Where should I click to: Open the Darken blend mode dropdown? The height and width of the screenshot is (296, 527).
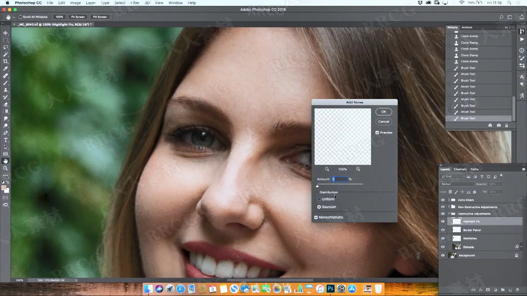[x=457, y=184]
